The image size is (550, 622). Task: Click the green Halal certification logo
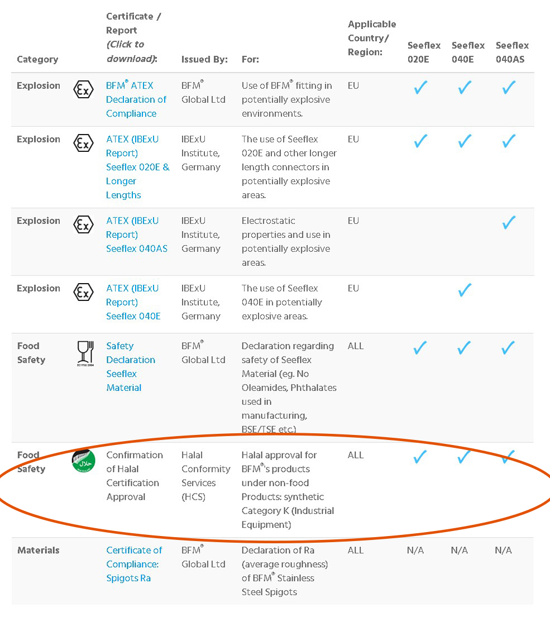(x=84, y=461)
